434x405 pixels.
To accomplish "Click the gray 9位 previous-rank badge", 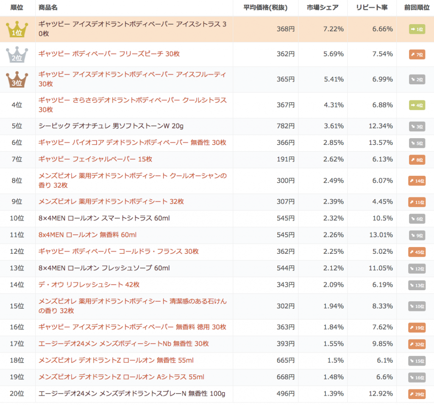I will [417, 235].
